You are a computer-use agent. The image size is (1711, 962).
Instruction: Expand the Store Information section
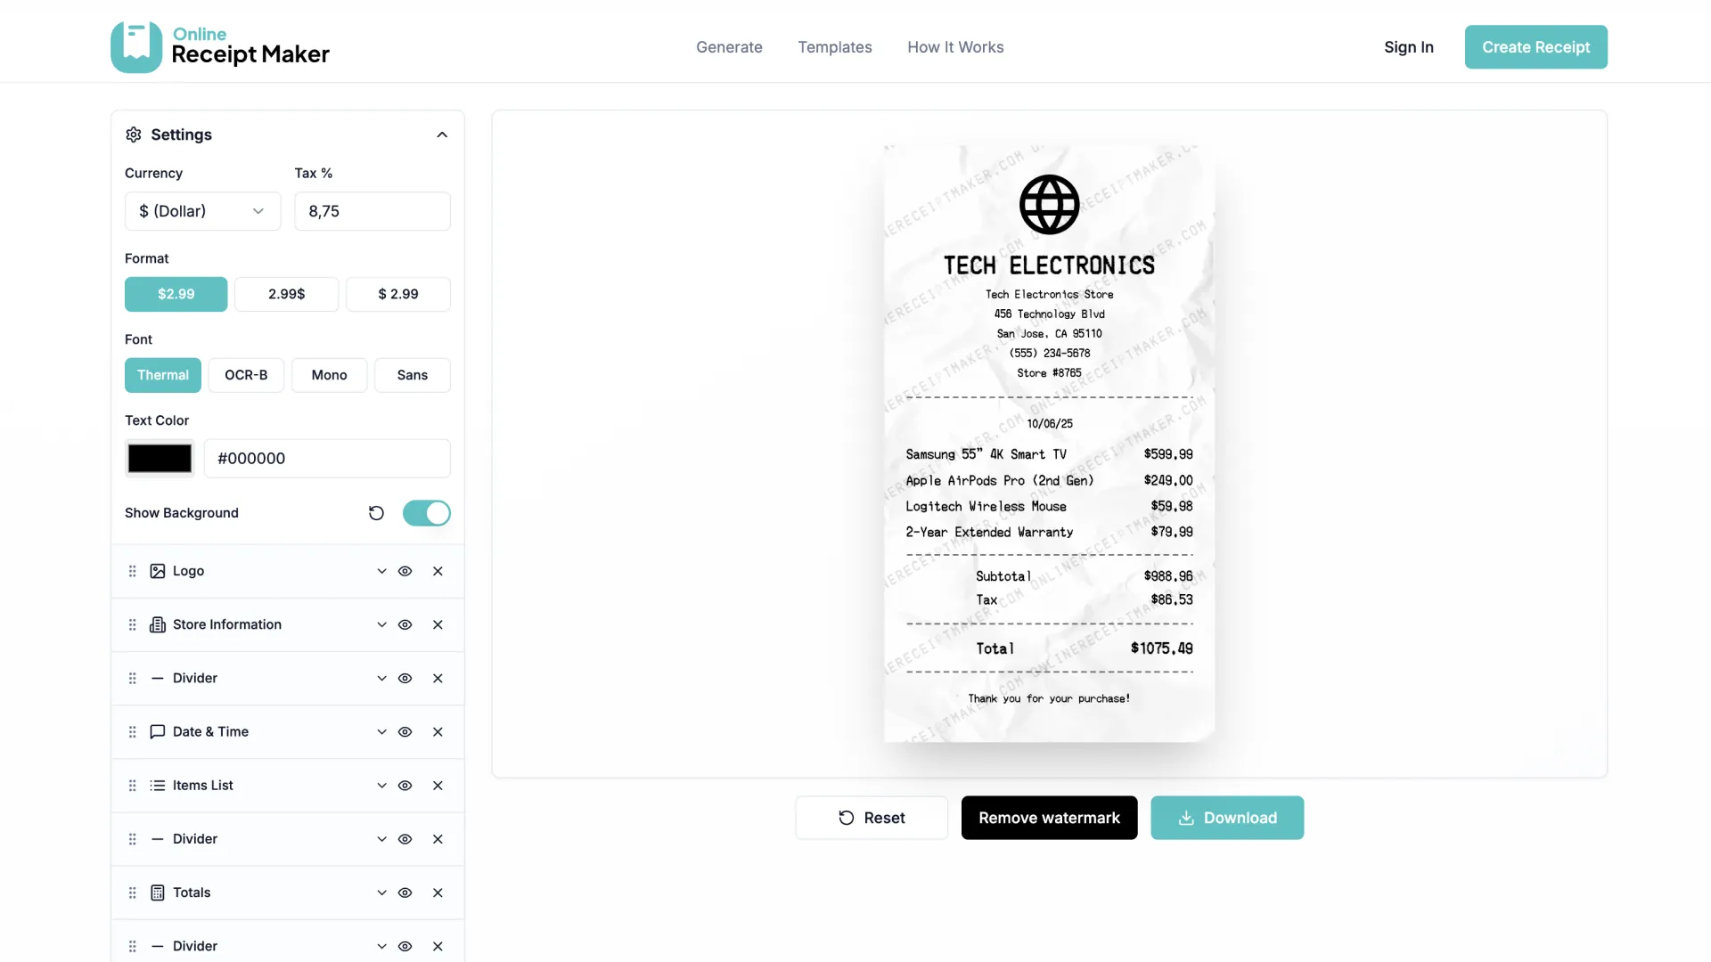[x=381, y=624]
